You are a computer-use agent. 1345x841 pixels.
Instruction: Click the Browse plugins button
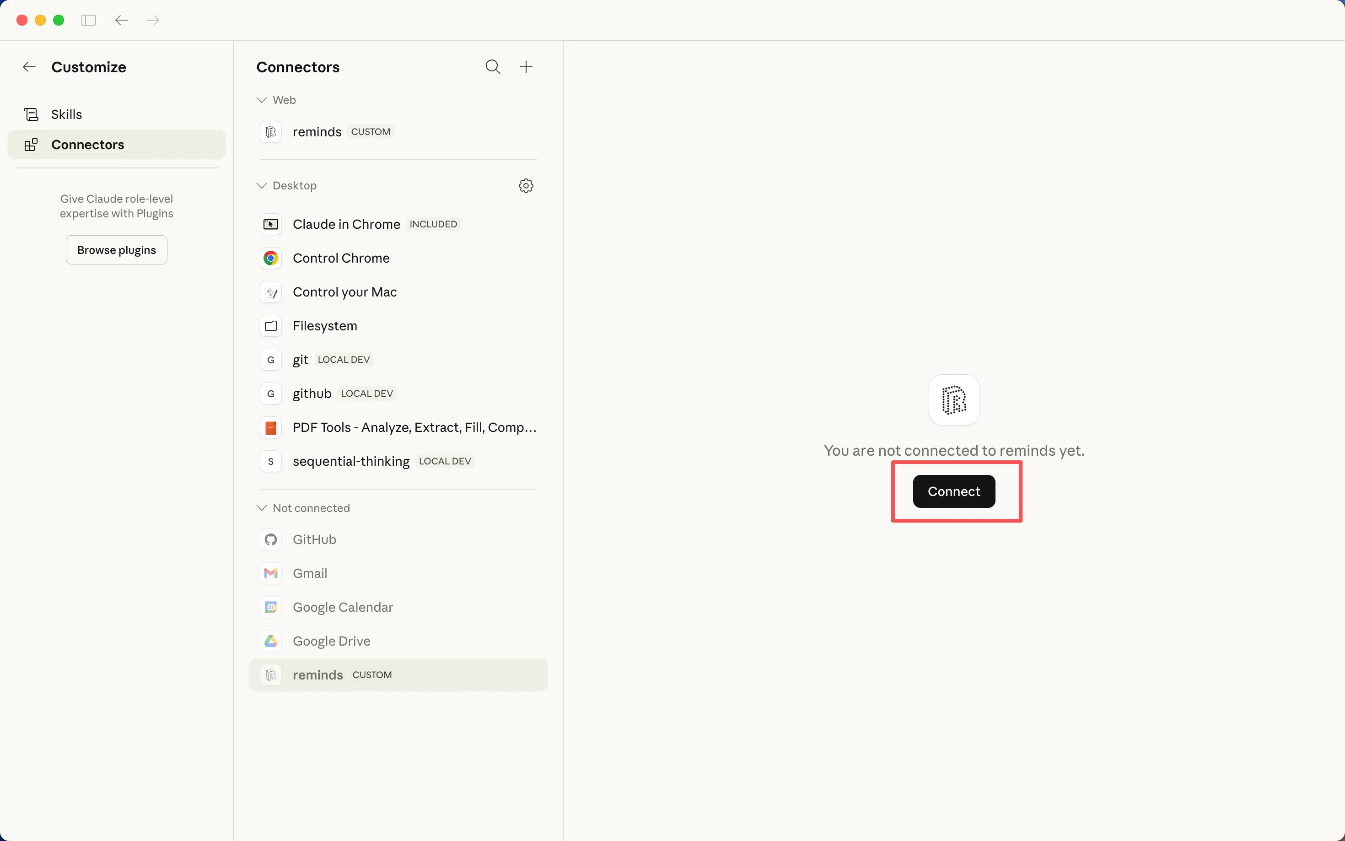click(116, 250)
